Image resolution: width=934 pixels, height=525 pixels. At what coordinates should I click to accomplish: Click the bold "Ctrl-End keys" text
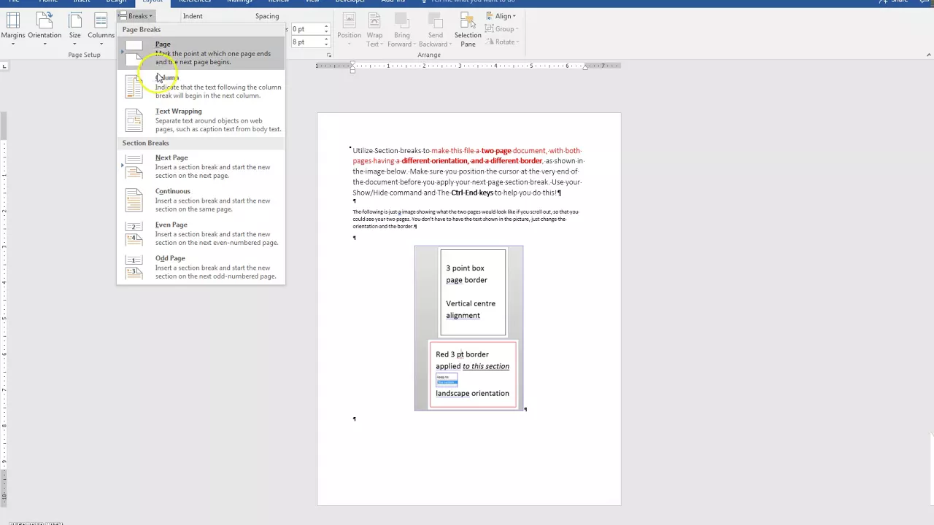[472, 193]
